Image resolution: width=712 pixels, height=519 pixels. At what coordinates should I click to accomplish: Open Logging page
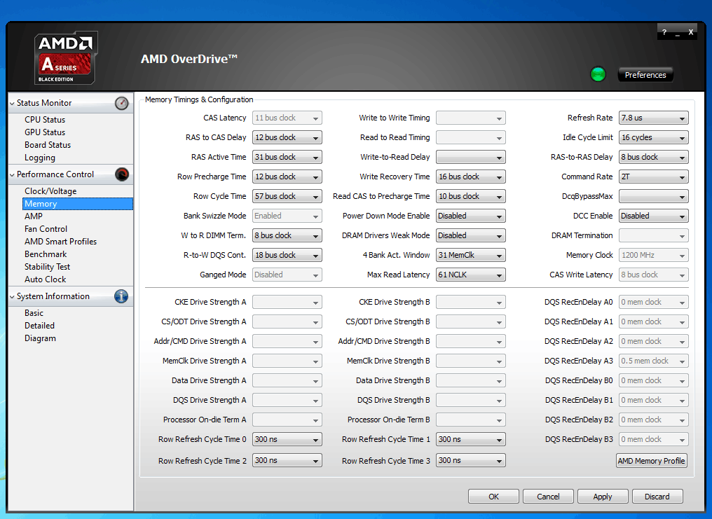(x=40, y=158)
